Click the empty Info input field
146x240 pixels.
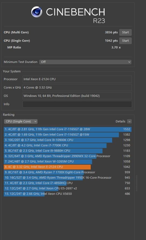click(77, 104)
